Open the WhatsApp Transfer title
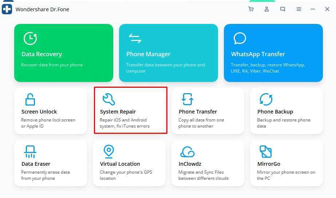This screenshot has width=336, height=198. tap(258, 54)
